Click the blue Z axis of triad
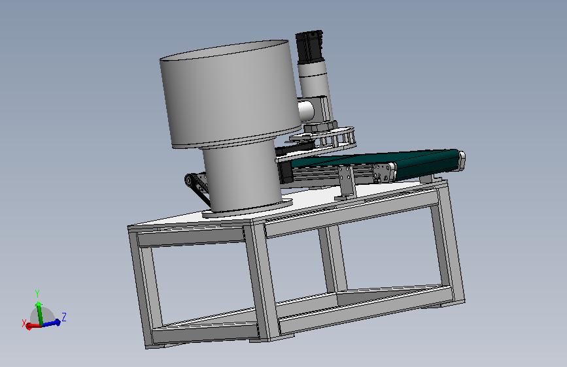 point(52,322)
